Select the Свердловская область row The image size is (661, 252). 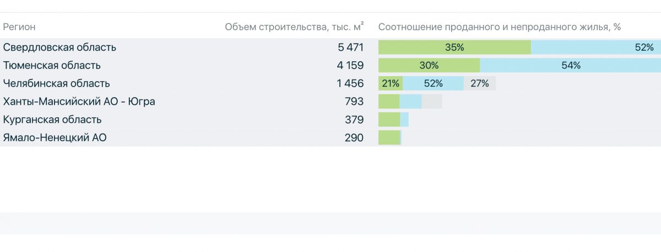point(330,47)
